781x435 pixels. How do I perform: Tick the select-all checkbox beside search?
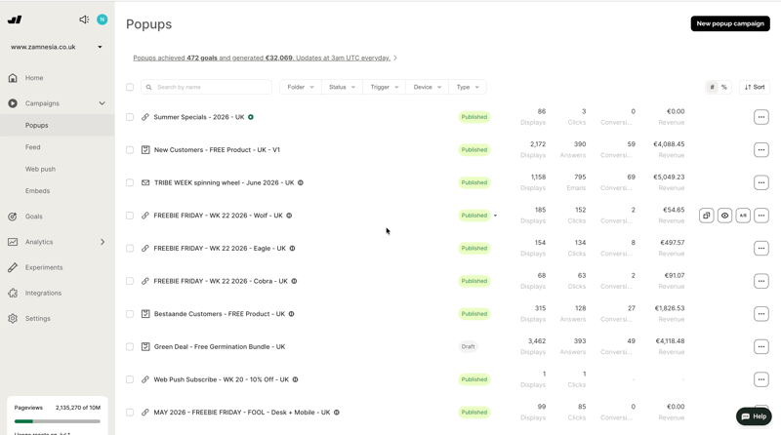[x=130, y=87]
